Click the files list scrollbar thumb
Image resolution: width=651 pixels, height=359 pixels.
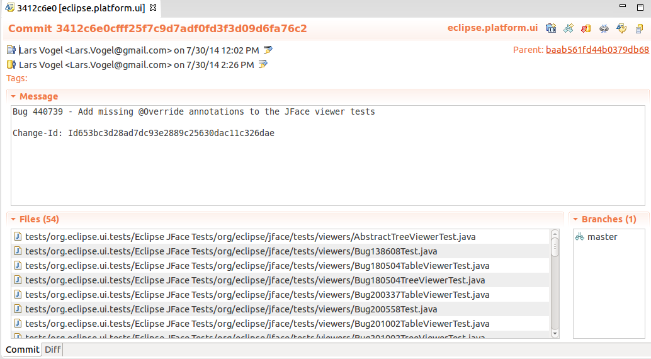click(x=555, y=248)
